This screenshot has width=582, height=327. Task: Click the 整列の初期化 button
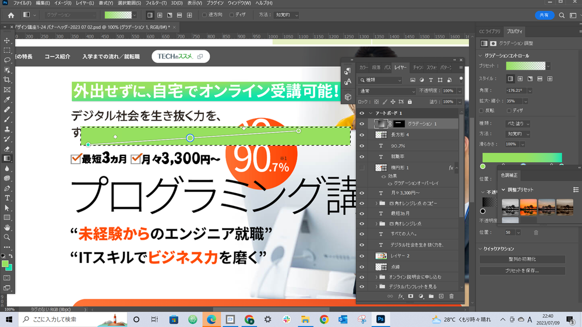[x=522, y=259]
